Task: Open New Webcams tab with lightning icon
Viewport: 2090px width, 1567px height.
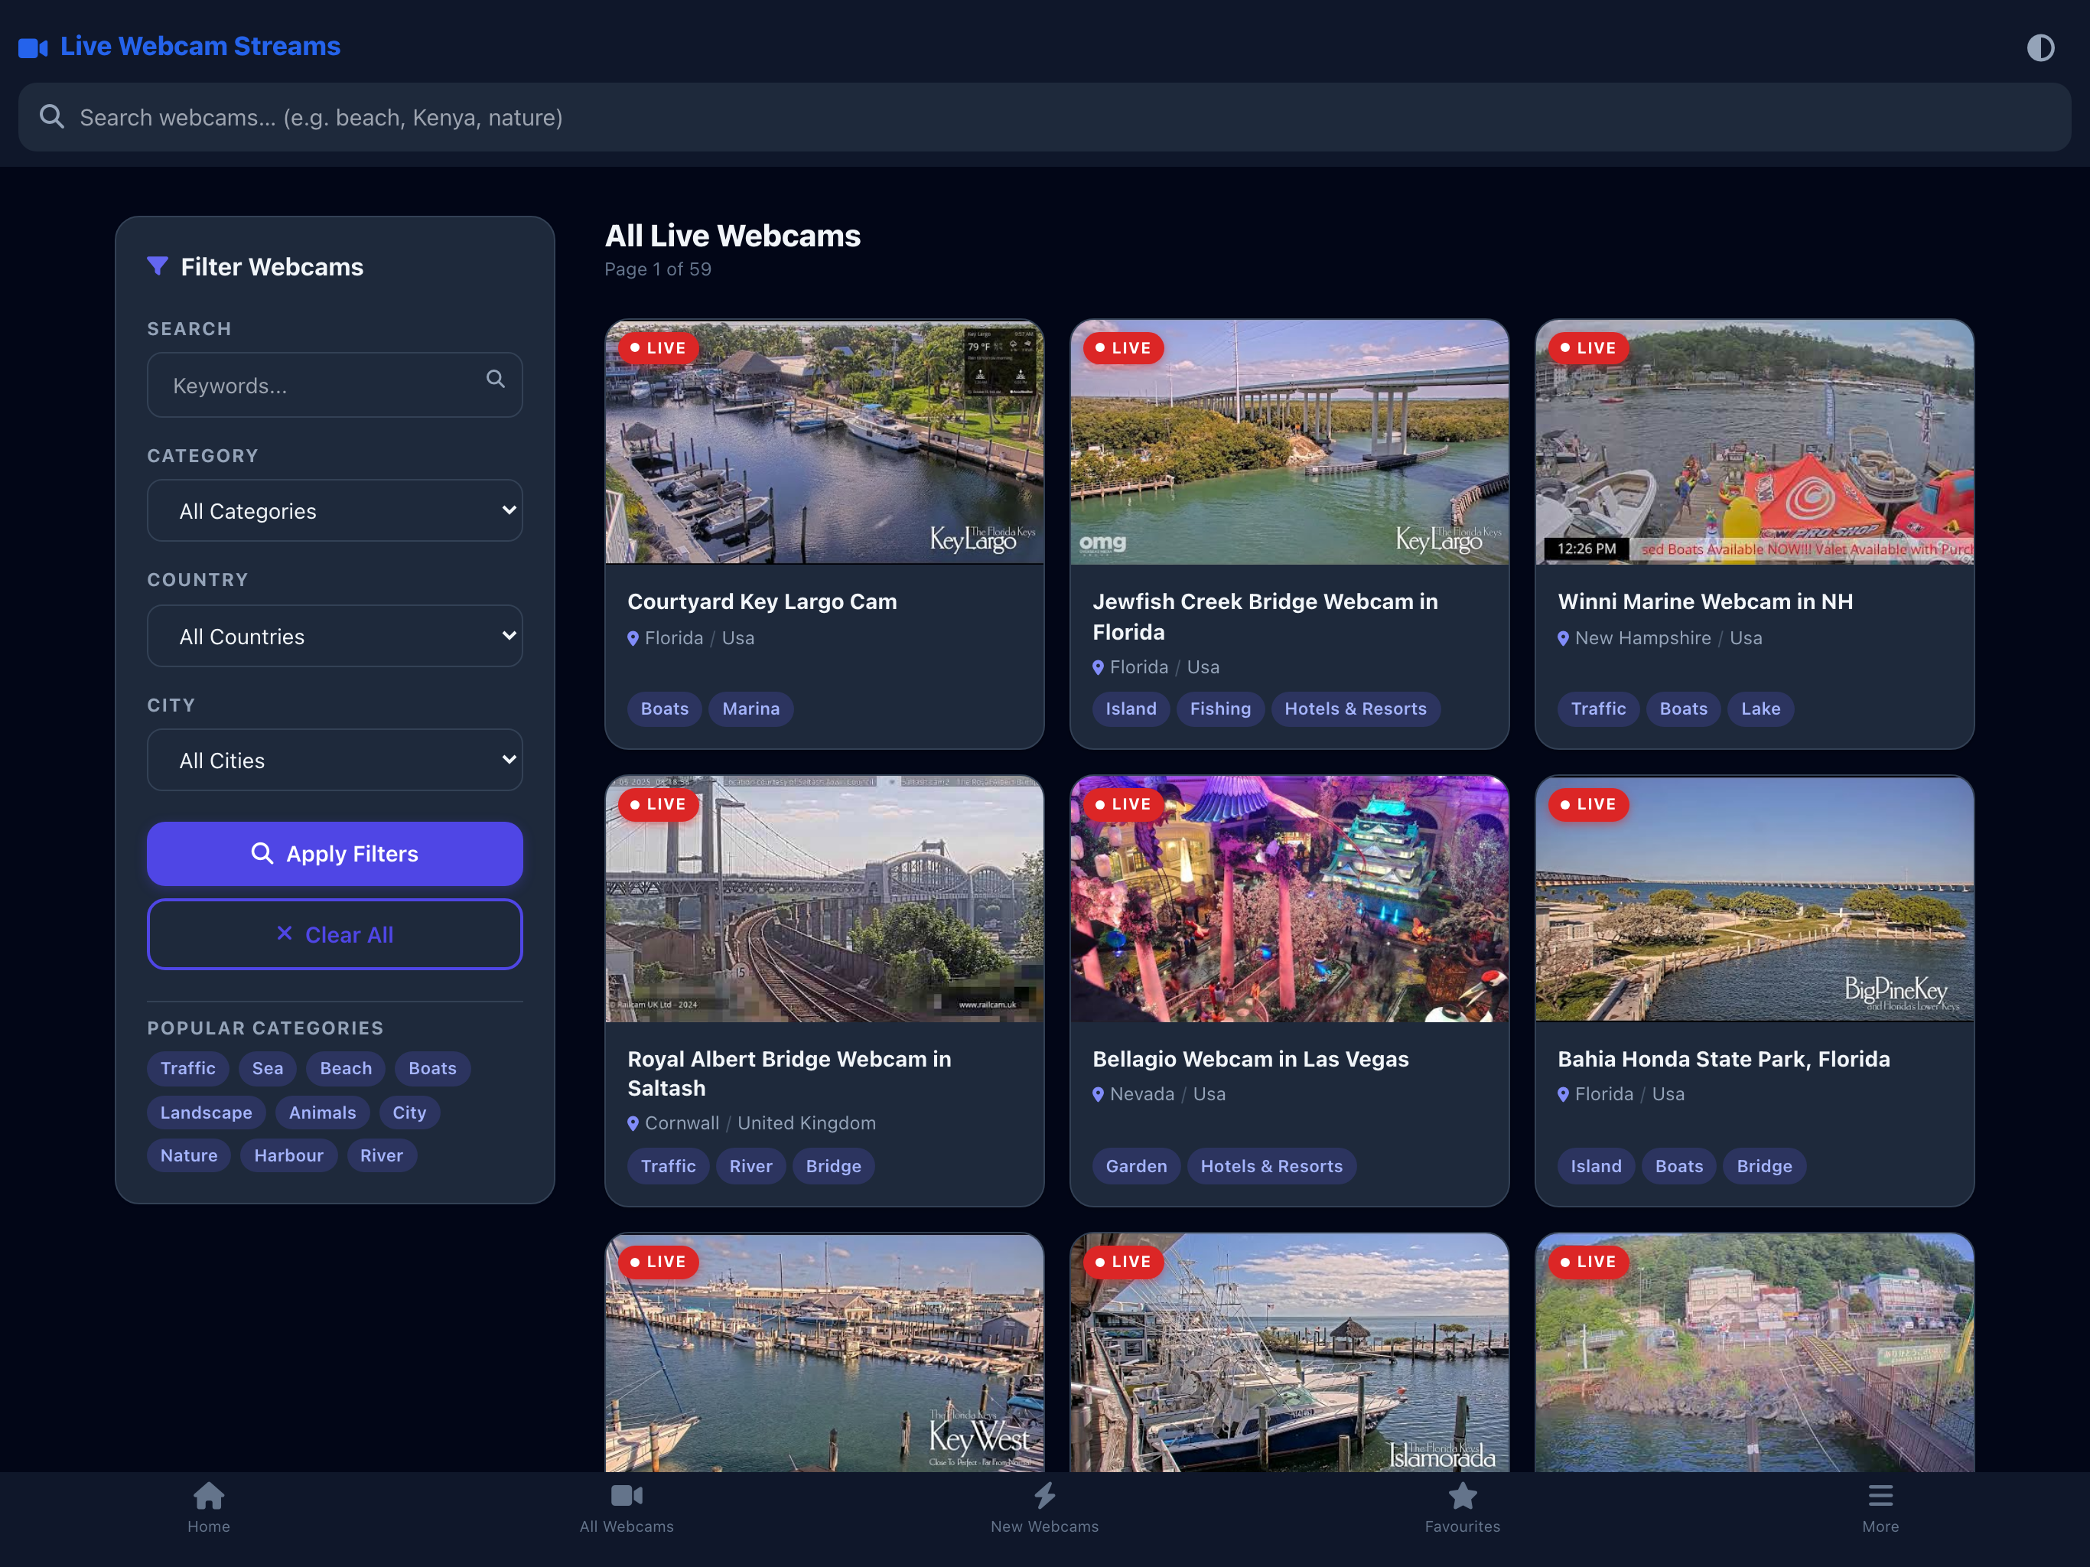Action: 1044,1508
